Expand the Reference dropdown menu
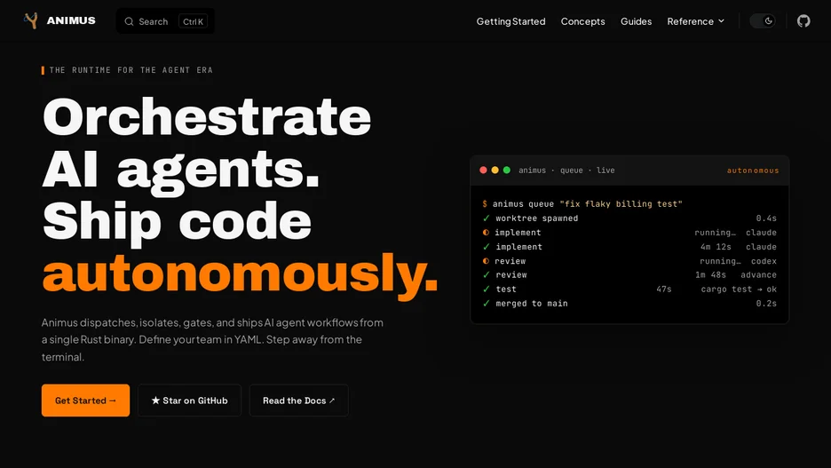Image resolution: width=831 pixels, height=468 pixels. pyautogui.click(x=695, y=21)
